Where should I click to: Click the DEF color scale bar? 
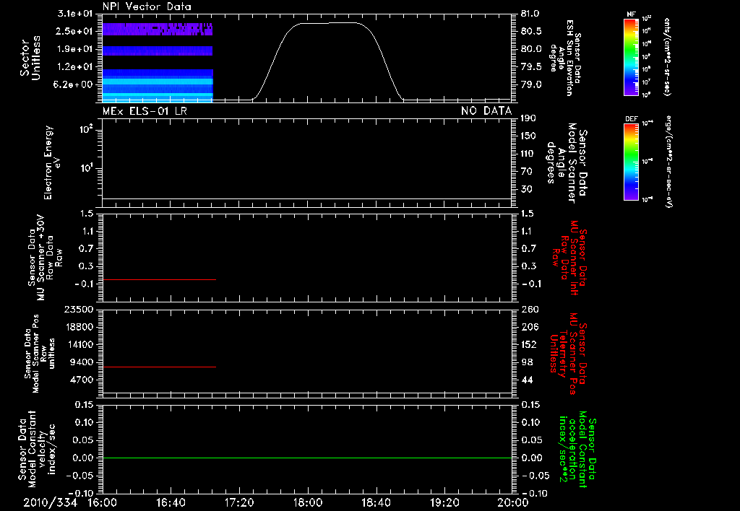pyautogui.click(x=631, y=162)
